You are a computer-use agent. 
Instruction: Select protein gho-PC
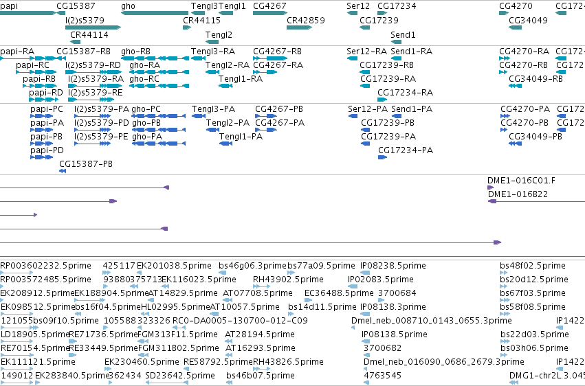point(159,116)
